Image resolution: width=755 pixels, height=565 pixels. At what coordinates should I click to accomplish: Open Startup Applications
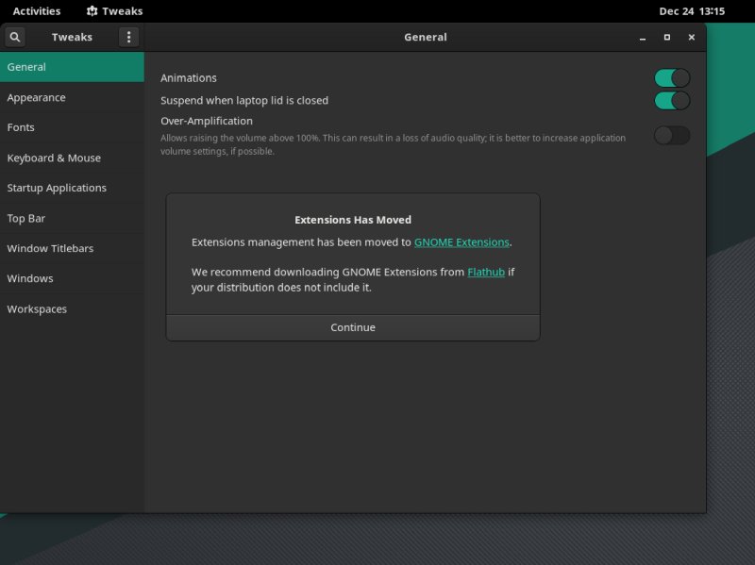click(x=58, y=188)
